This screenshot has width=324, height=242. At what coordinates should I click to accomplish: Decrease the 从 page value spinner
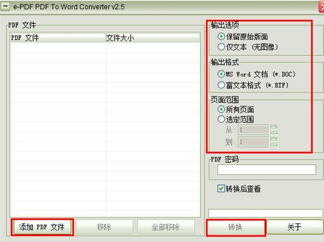[274, 132]
